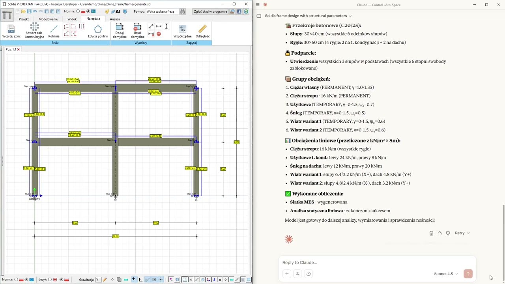Open the Claude tools settings sliders icon
Screen dimensions: 505x284
(x=297, y=274)
